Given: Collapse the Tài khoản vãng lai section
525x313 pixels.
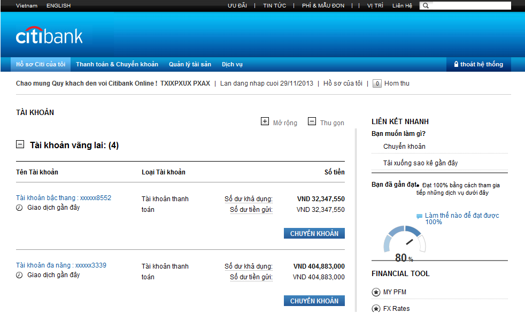Looking at the screenshot, I should point(20,144).
